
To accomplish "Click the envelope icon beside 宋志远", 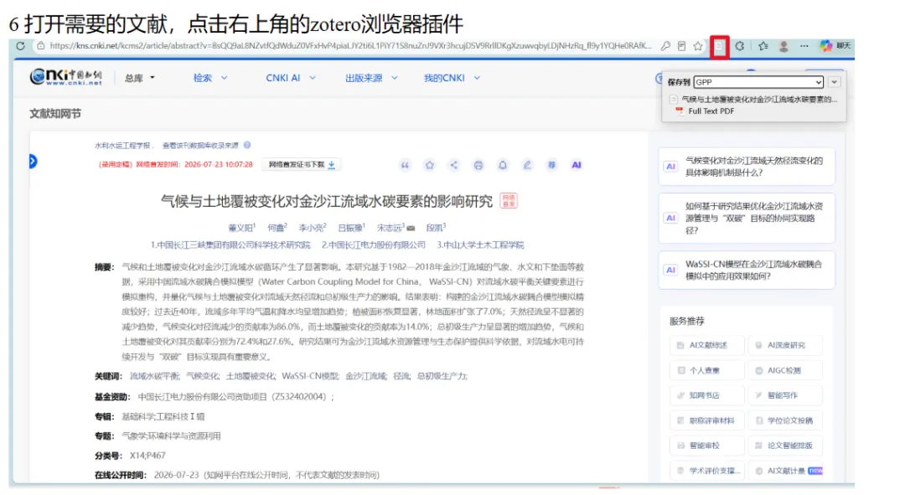I will (x=411, y=229).
